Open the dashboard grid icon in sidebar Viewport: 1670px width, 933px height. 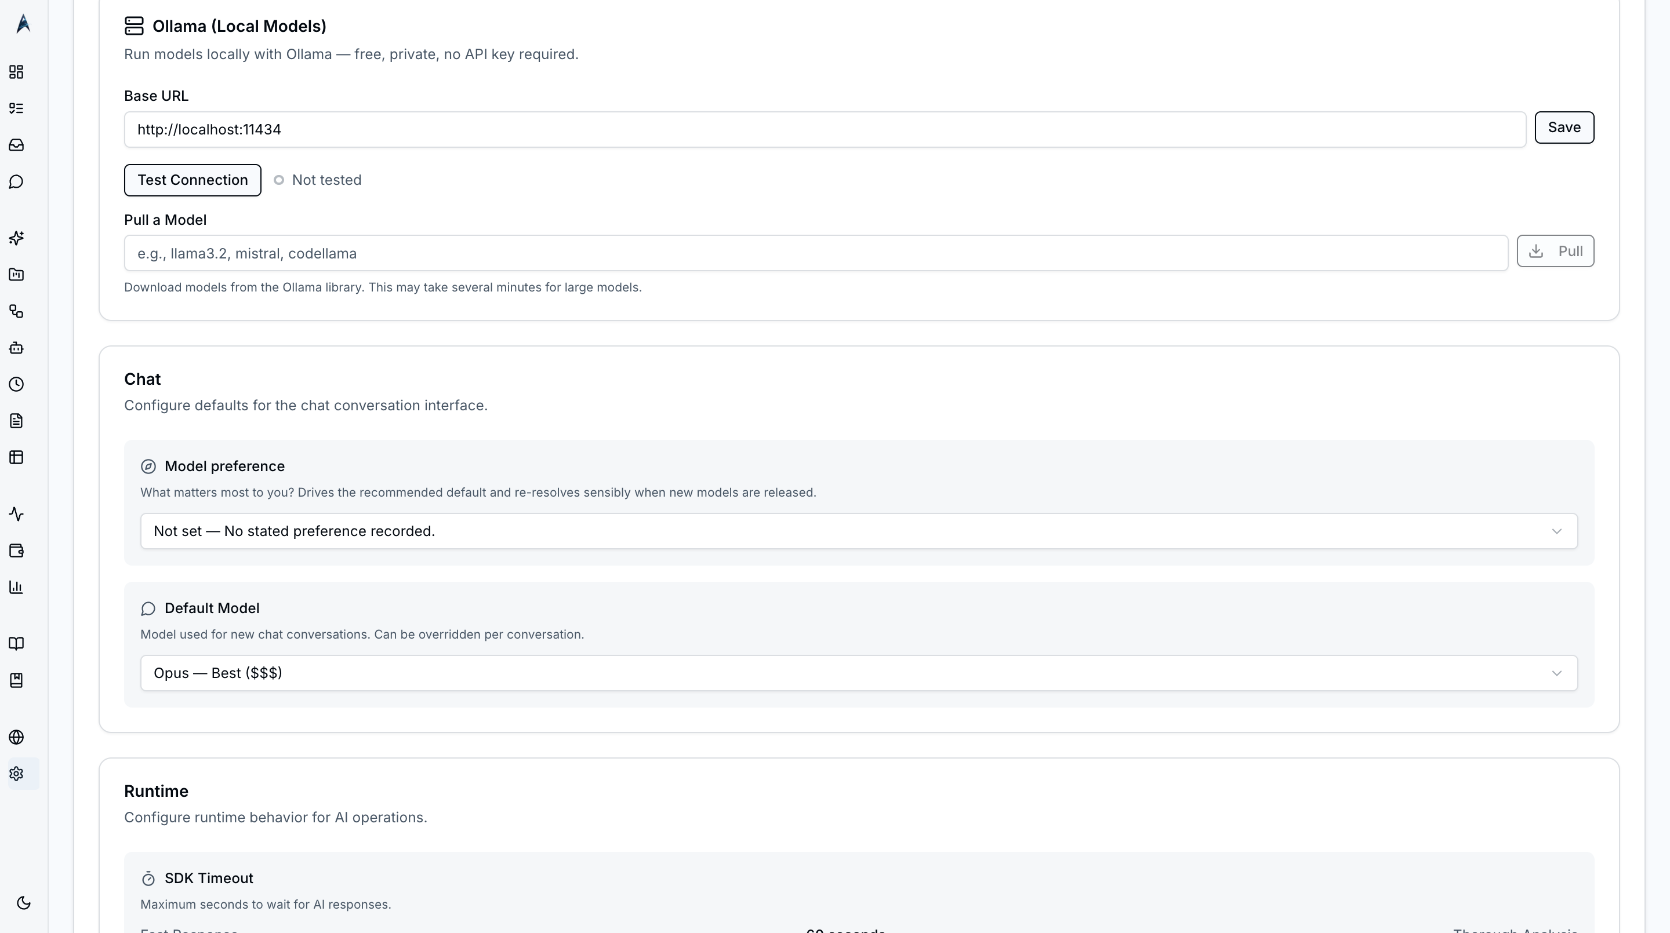16,72
